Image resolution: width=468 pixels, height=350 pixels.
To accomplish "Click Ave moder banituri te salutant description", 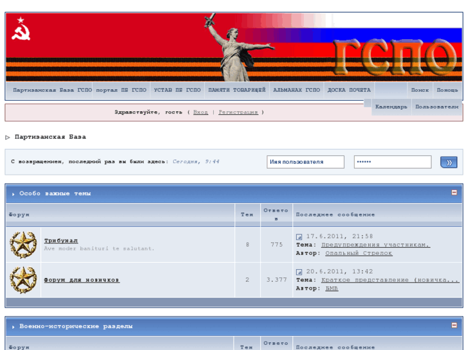I will click(99, 249).
